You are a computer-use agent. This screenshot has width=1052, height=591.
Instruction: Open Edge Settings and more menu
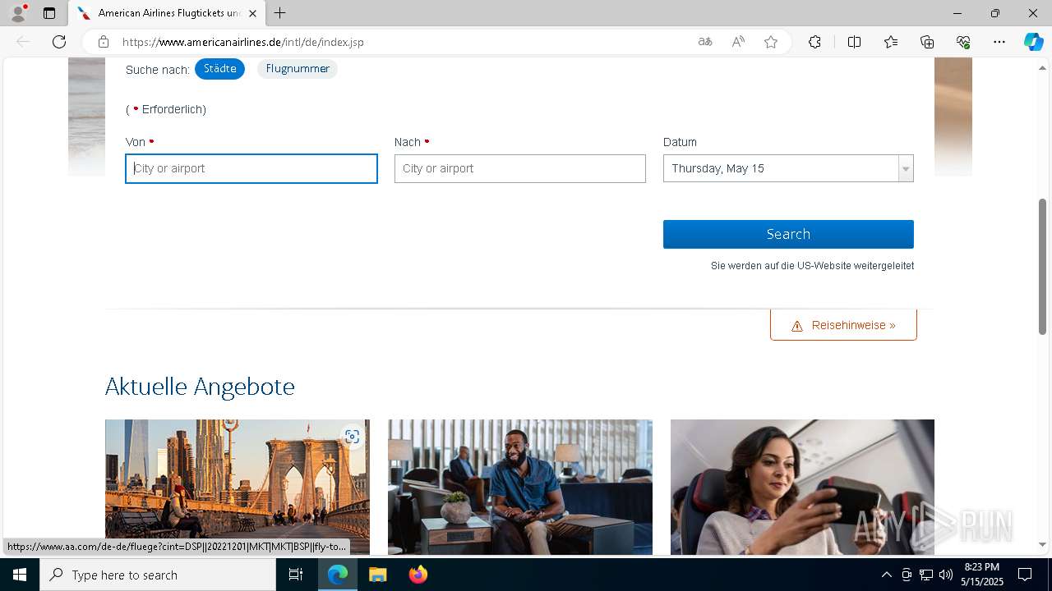point(999,42)
